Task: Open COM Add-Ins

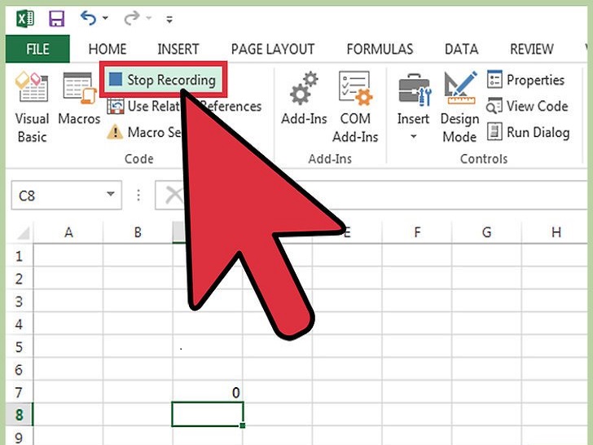Action: coord(355,108)
